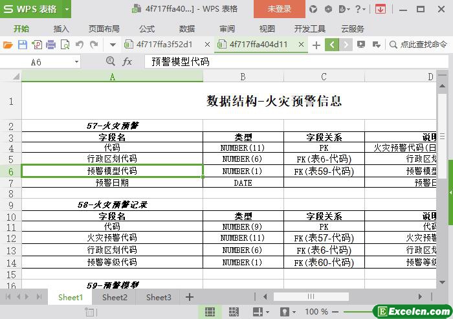Save the workbook with the floppy icon
The image size is (453, 319).
pos(23,45)
